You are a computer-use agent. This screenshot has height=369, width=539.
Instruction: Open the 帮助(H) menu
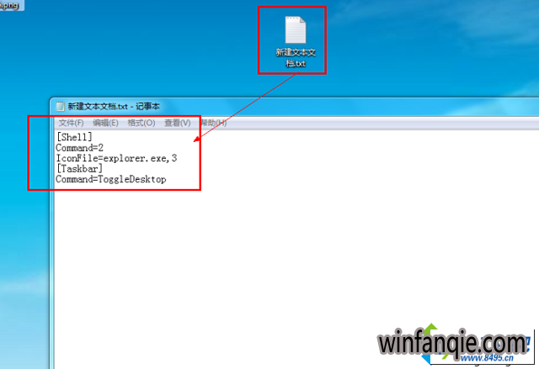pyautogui.click(x=213, y=123)
